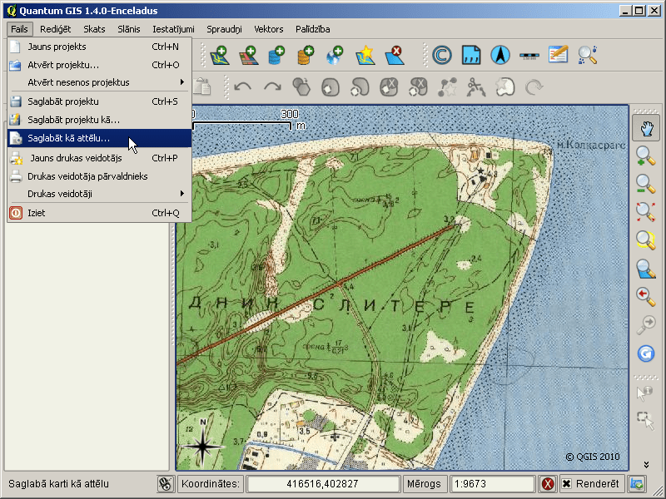
Task: Choose Jauns projekts menu entry
Action: coord(99,47)
